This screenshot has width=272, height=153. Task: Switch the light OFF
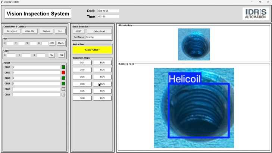point(62,55)
